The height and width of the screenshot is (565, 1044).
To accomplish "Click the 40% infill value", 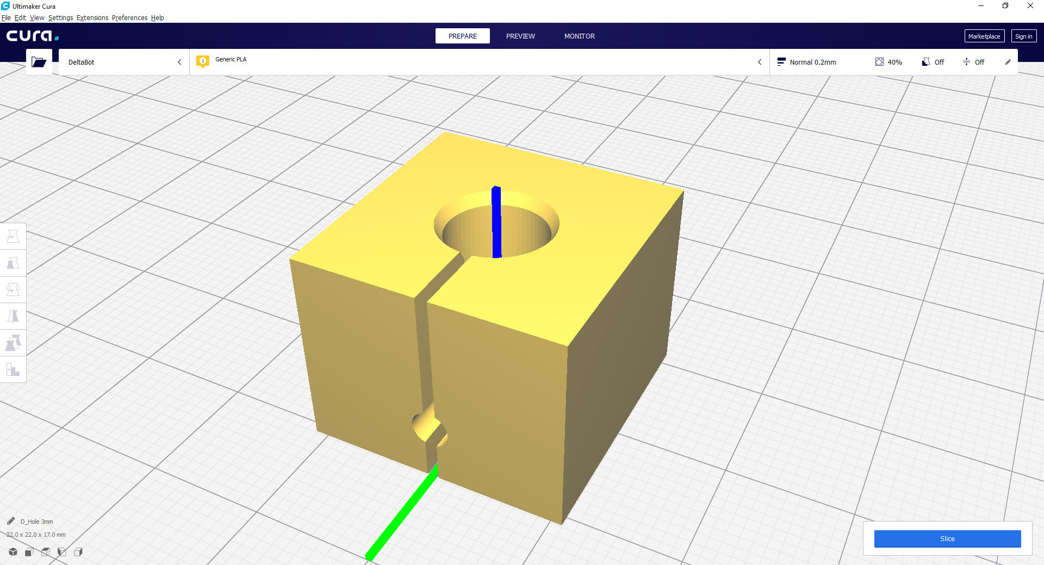I will tap(894, 62).
